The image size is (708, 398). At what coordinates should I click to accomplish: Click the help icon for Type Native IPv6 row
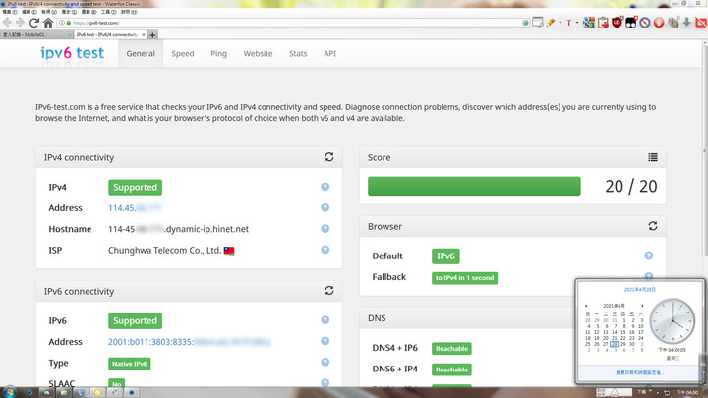click(x=325, y=363)
